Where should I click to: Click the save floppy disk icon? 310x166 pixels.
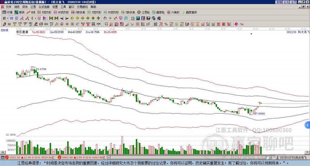[148, 18]
